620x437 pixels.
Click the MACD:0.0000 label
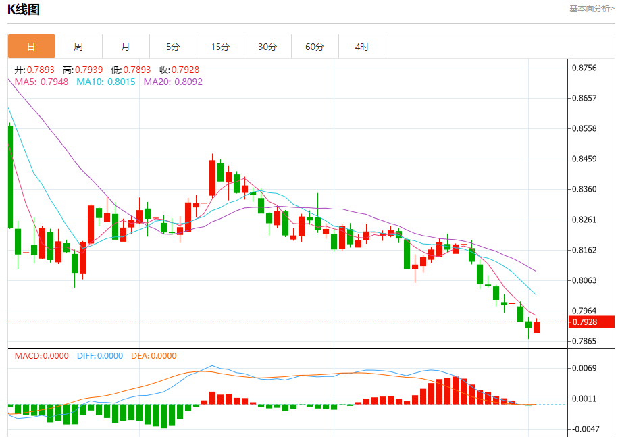pyautogui.click(x=41, y=355)
